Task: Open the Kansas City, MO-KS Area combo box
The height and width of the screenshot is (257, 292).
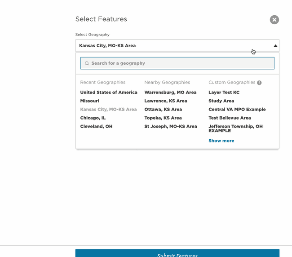Action: tap(177, 46)
